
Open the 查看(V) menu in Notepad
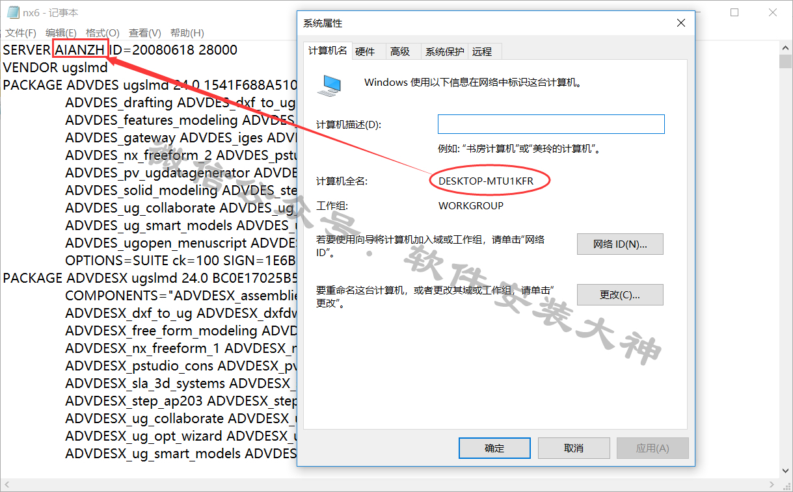click(145, 32)
